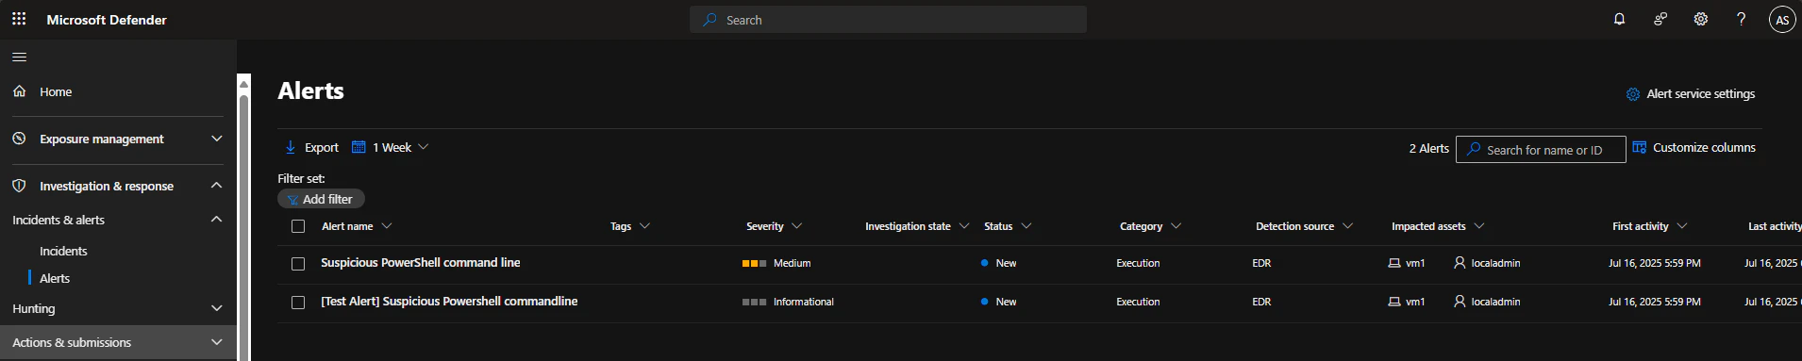Screen dimensions: 1802x361
Task: Focus Search for name or ID field
Action: 1541,150
